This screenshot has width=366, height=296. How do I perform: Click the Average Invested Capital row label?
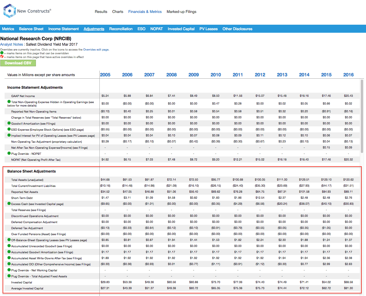coord(27,289)
